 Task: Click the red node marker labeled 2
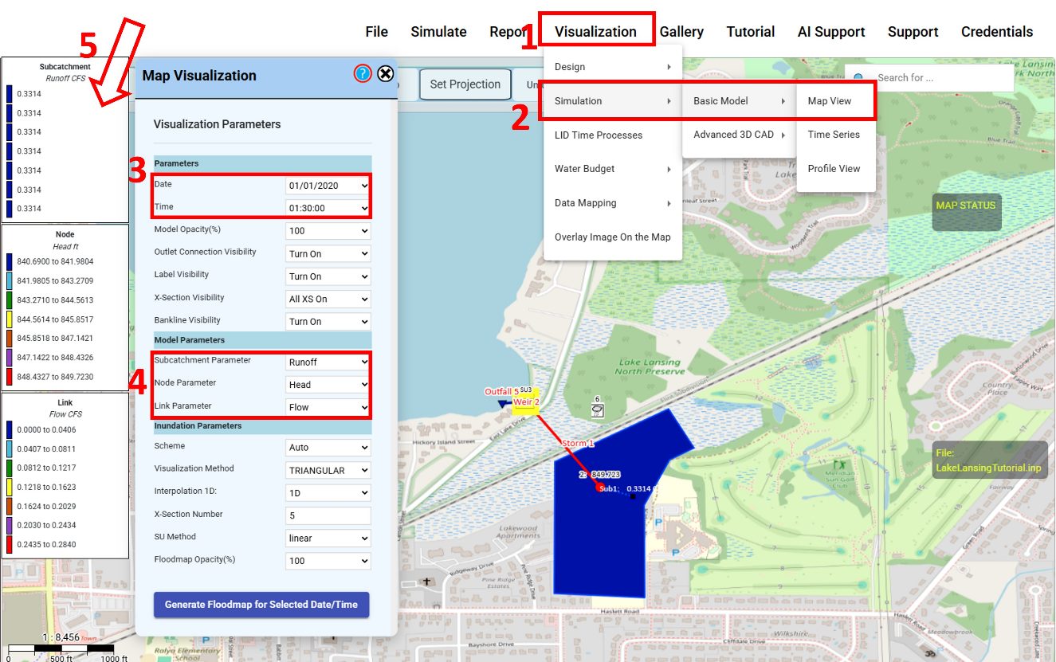coord(599,487)
